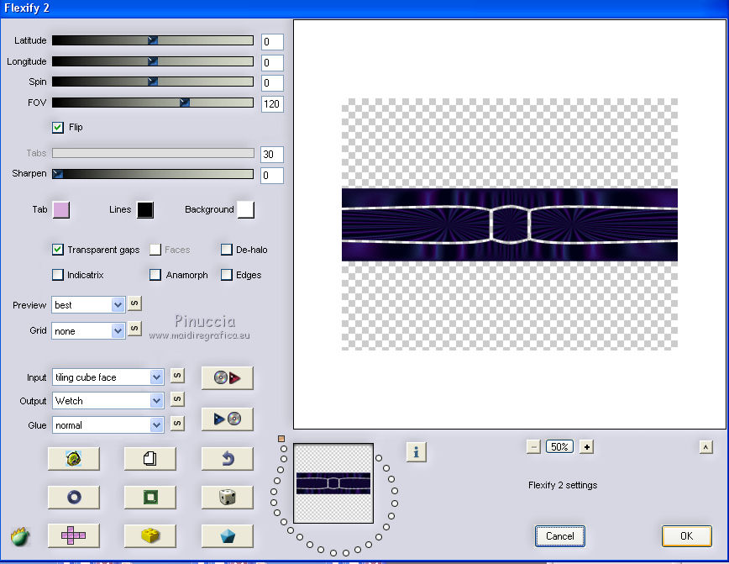Screen dimensions: 729x564
Task: Click the 50% zoom level button
Action: click(x=559, y=447)
